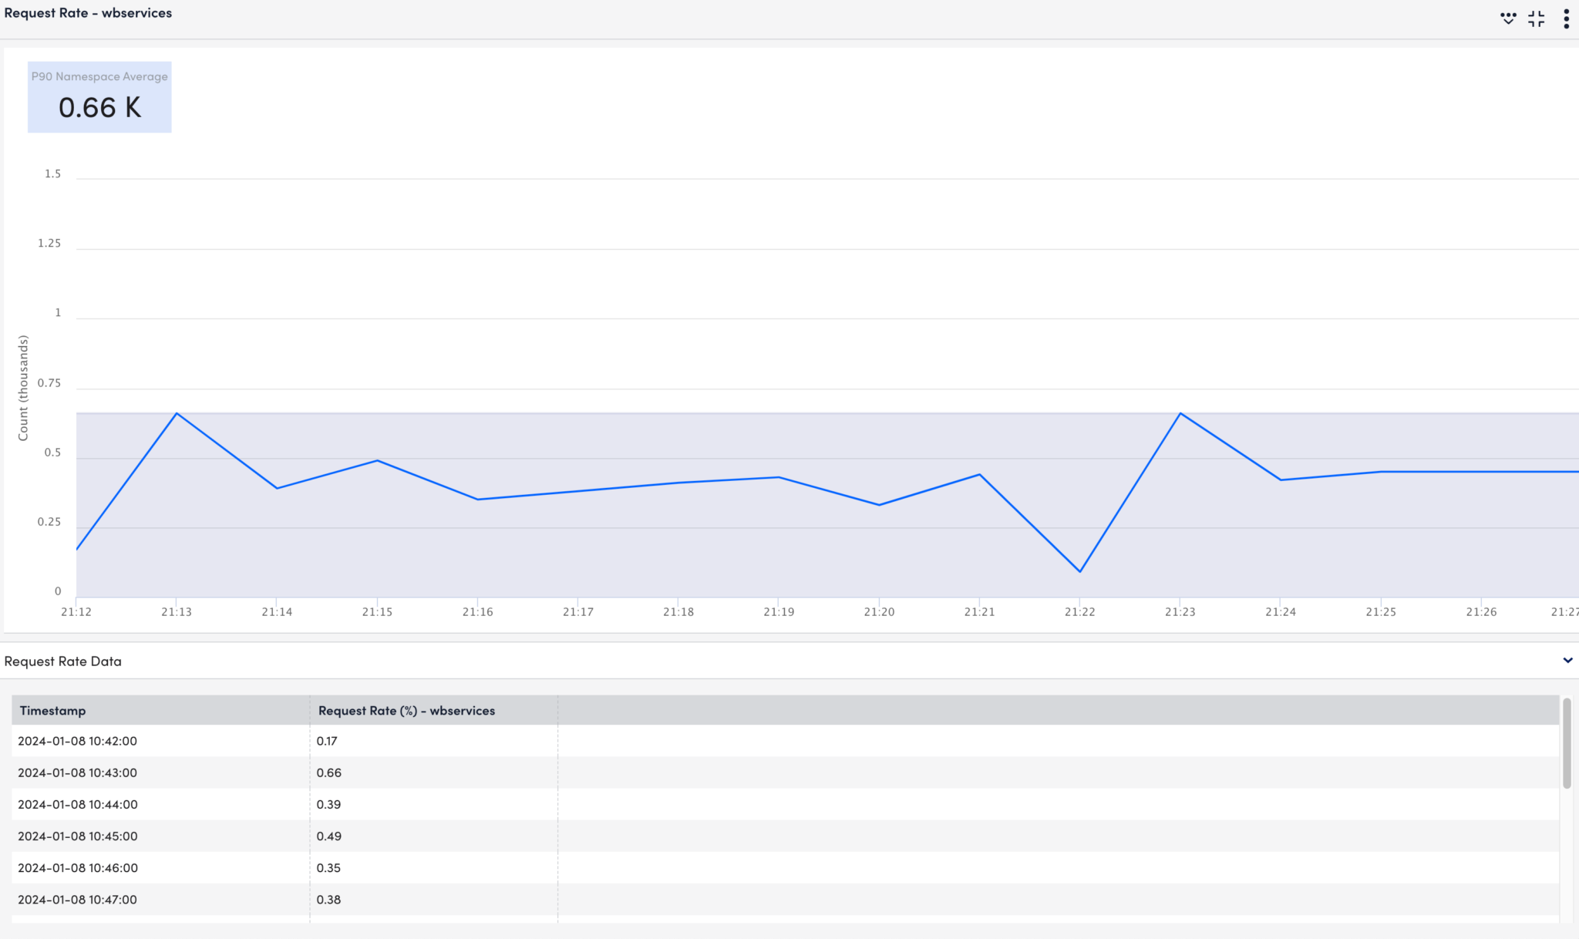The height and width of the screenshot is (939, 1579).
Task: Click the collapse/exit fullscreen icon
Action: [1537, 17]
